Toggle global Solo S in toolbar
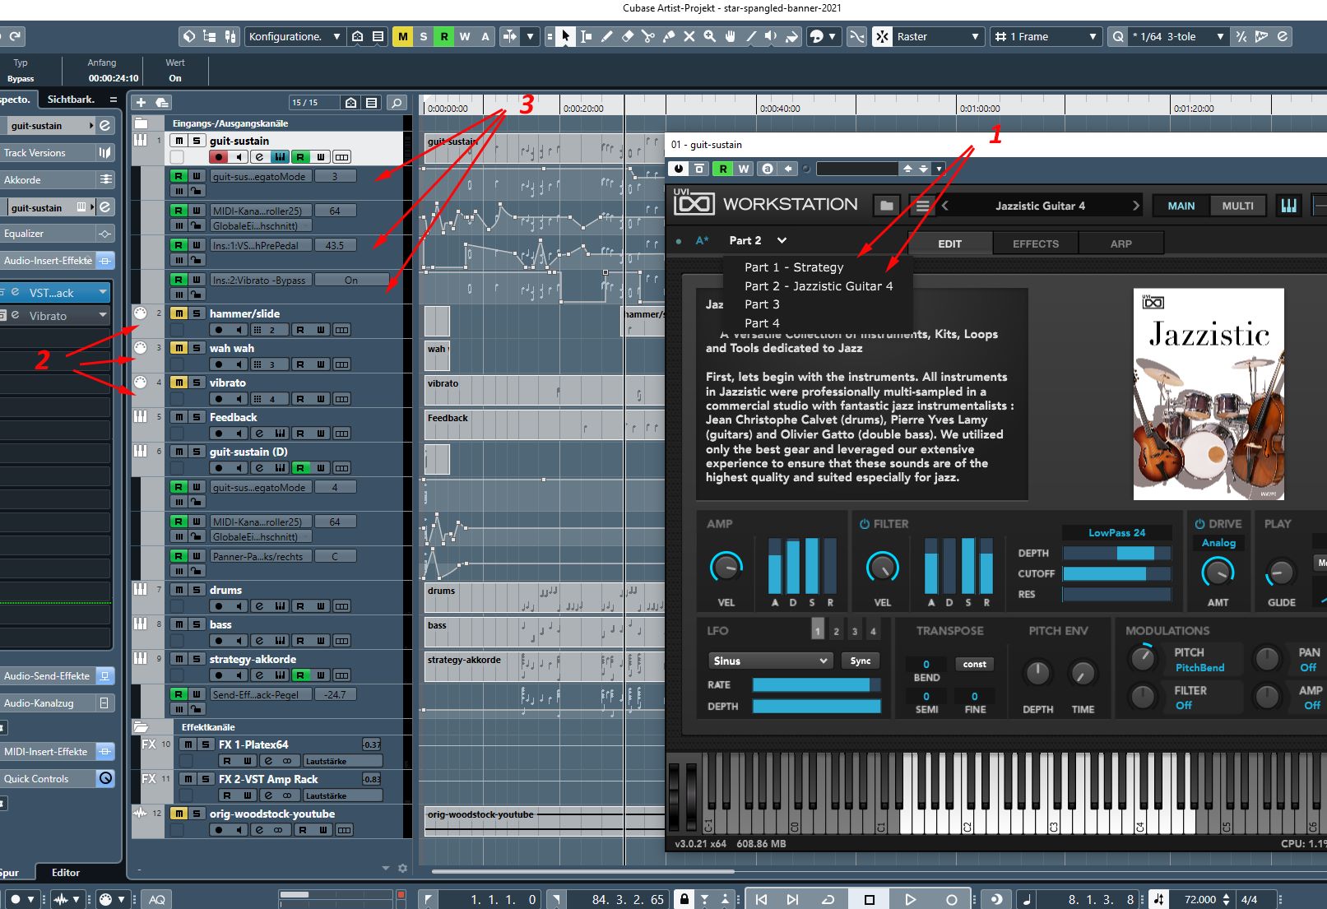Viewport: 1327px width, 909px height. [x=424, y=36]
